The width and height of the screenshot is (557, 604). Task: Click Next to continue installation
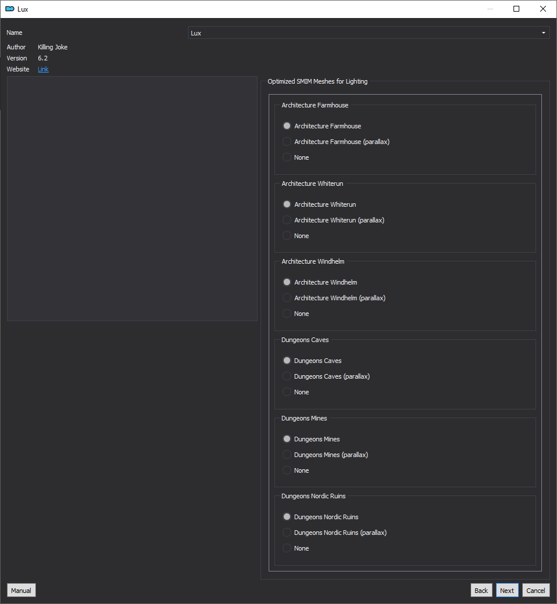[x=507, y=590]
